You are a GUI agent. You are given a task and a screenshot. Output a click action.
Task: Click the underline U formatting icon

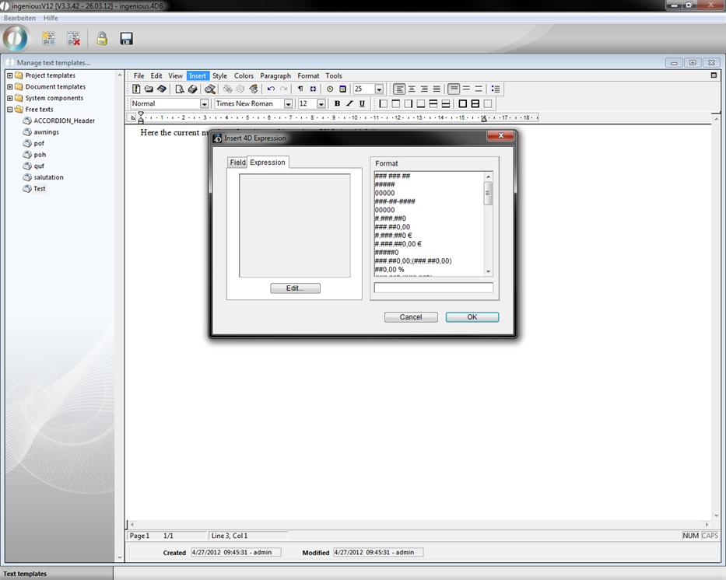(362, 103)
